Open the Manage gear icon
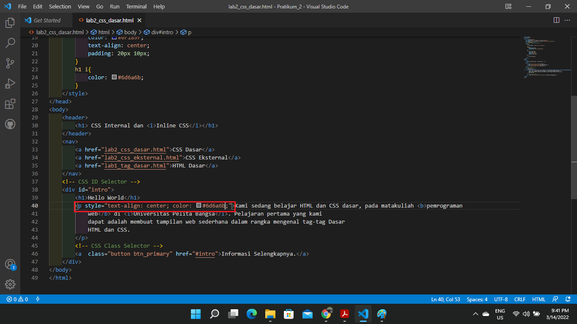 click(10, 284)
